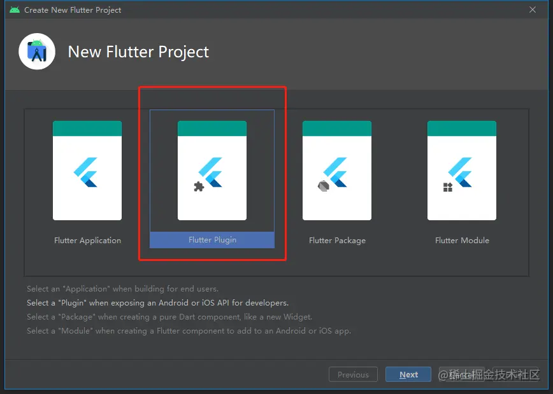Screen dimensions: 553x394
Task: Click the "Package" description line
Action: 169,317
